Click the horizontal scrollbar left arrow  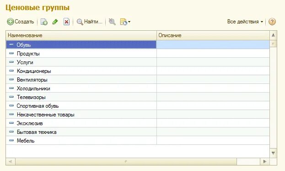tap(11, 161)
